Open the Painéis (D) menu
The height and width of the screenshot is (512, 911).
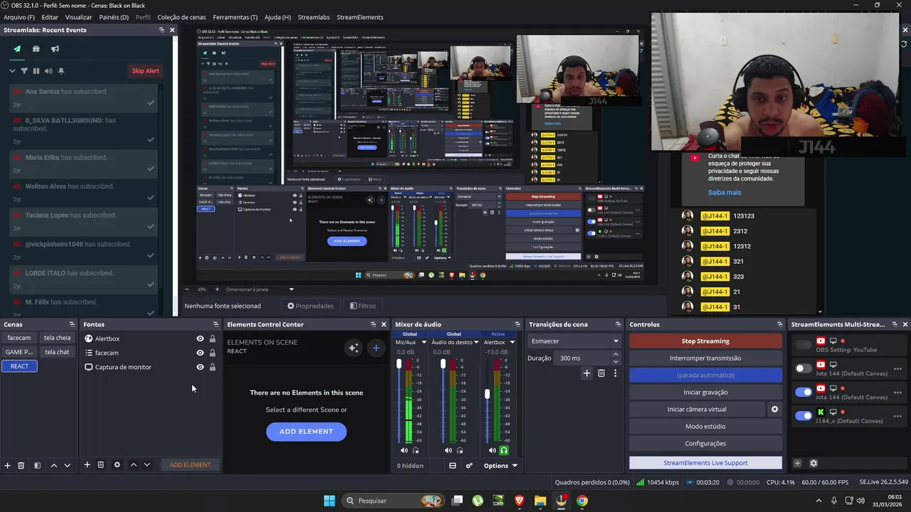pyautogui.click(x=114, y=17)
